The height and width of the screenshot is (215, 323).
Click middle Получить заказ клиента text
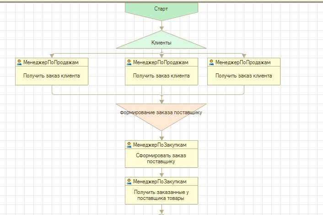click(161, 76)
